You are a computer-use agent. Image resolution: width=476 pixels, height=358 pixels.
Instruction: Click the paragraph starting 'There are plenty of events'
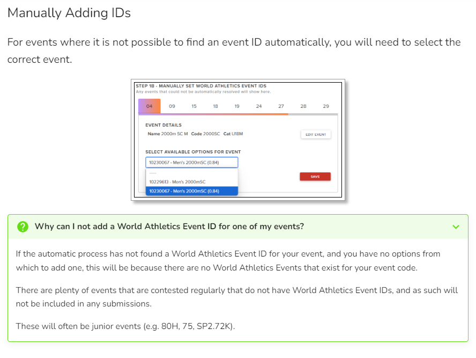point(237,297)
